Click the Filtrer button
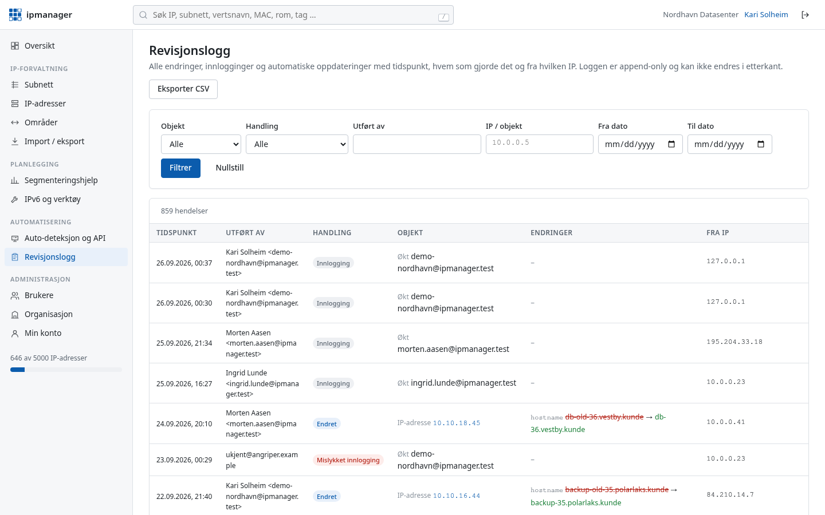Image resolution: width=825 pixels, height=515 pixels. [180, 168]
